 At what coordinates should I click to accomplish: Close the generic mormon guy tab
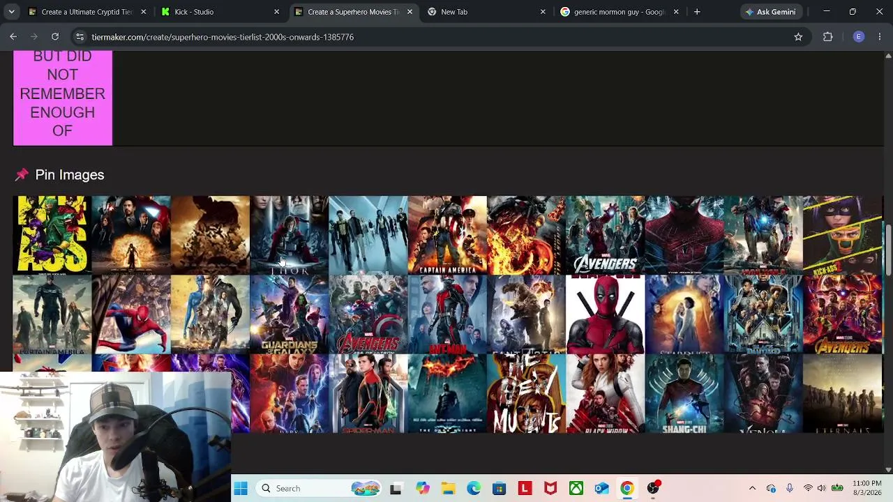point(676,12)
